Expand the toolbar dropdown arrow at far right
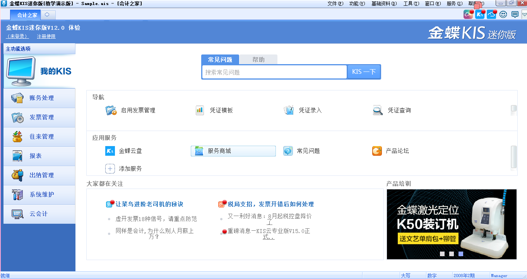 (524, 15)
